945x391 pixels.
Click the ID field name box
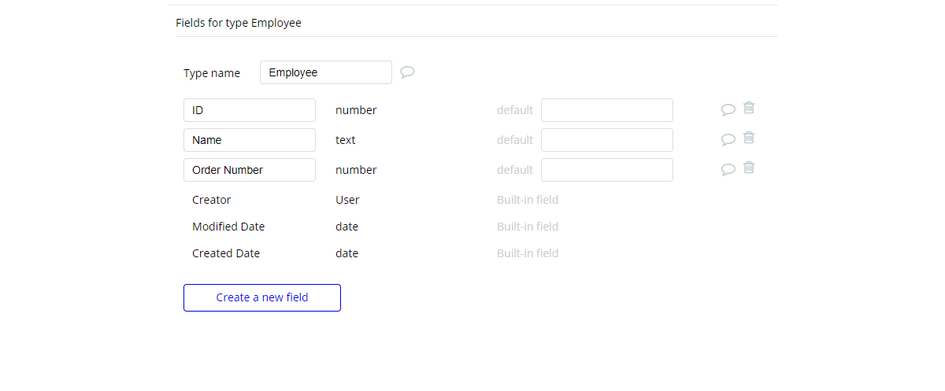tap(250, 110)
